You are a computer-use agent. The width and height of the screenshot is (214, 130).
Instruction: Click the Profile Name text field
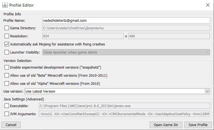click(x=126, y=20)
